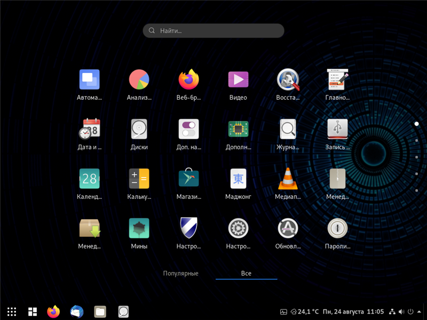Open the Обновл... update app
This screenshot has height=320, width=427.
tap(288, 233)
